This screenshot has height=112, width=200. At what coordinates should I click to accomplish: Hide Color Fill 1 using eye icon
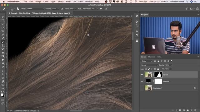click(142, 81)
